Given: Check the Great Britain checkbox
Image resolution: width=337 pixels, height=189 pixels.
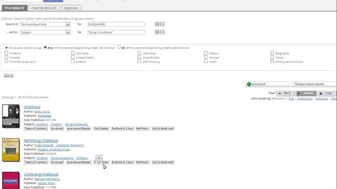Looking at the screenshot, I should pyautogui.click(x=139, y=57).
